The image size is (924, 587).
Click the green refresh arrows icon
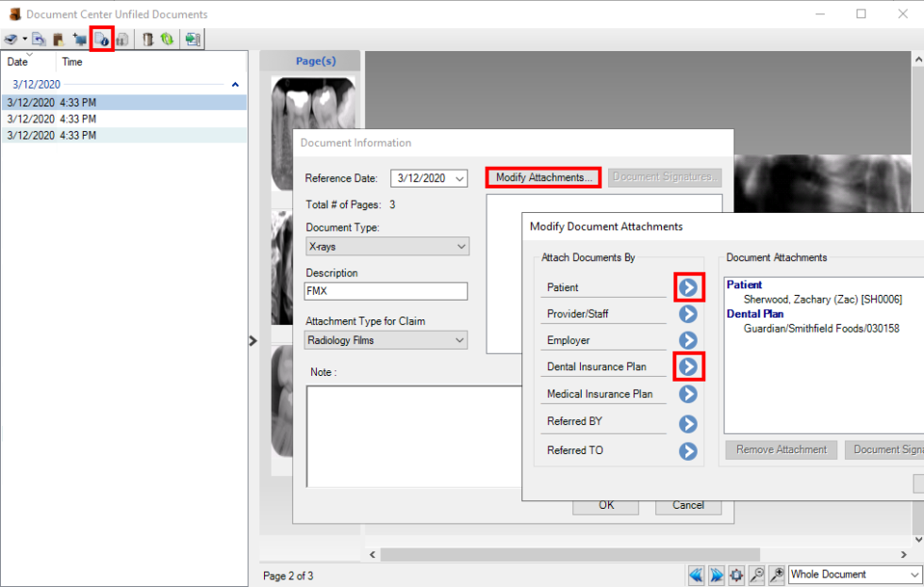pyautogui.click(x=167, y=40)
